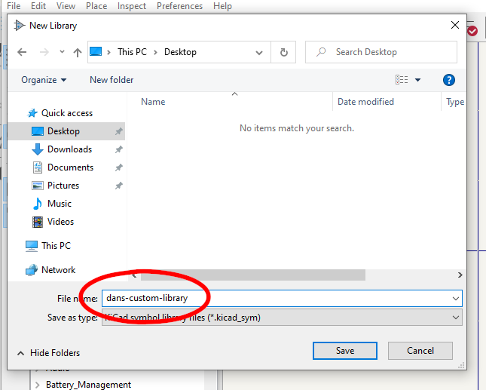Unpin Pictures using its pin icon

pyautogui.click(x=119, y=186)
